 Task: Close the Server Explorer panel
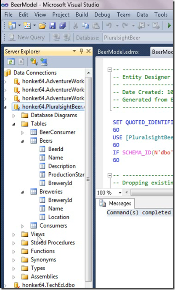89,51
